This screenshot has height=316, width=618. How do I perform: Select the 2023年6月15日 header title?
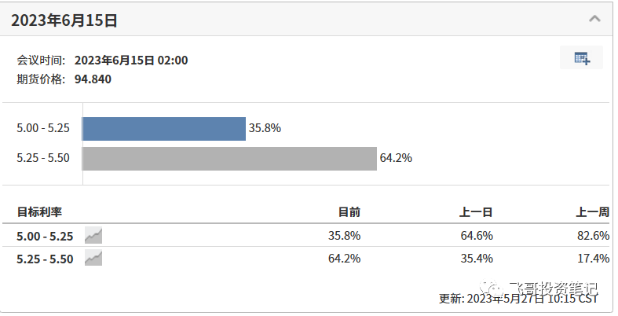click(64, 20)
